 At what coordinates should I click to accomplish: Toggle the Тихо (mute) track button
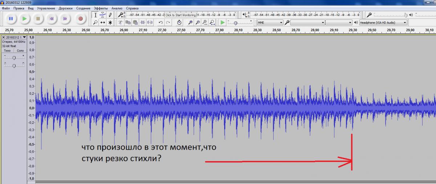(7, 50)
